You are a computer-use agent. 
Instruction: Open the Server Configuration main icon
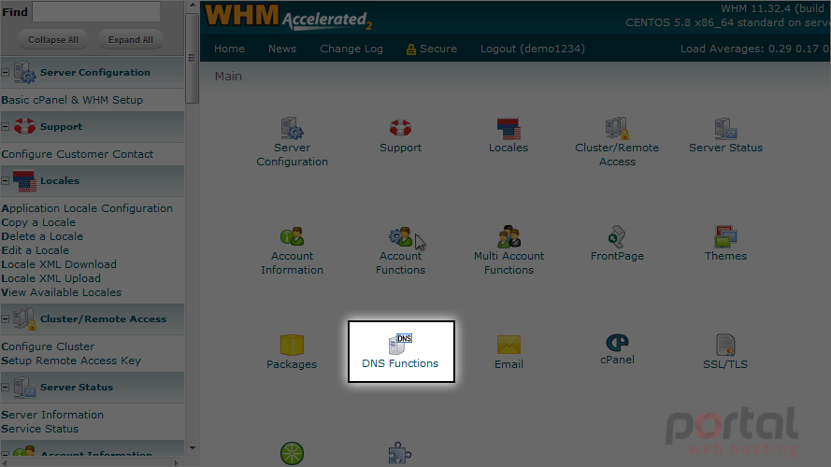pyautogui.click(x=292, y=129)
